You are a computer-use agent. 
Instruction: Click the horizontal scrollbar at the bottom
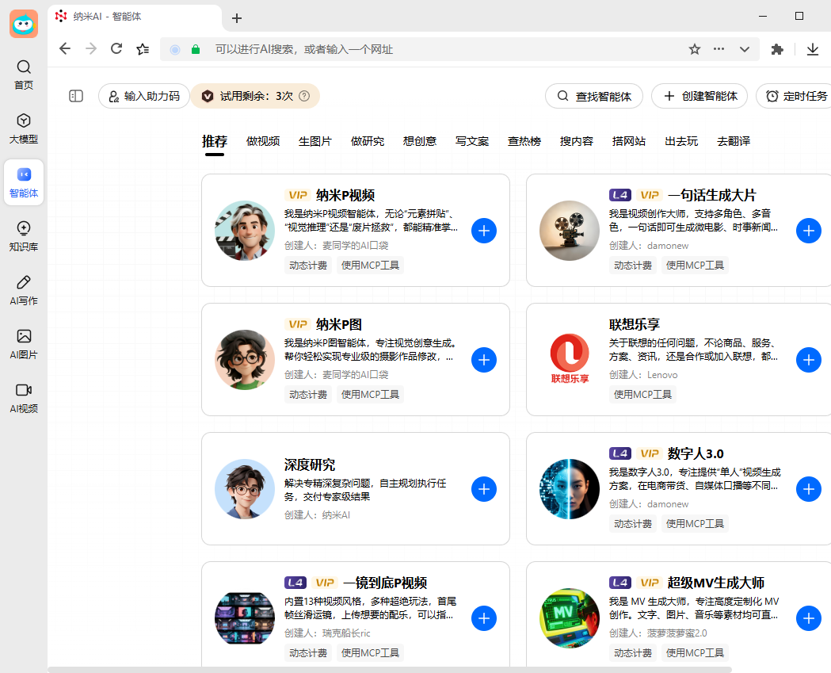[x=390, y=670]
